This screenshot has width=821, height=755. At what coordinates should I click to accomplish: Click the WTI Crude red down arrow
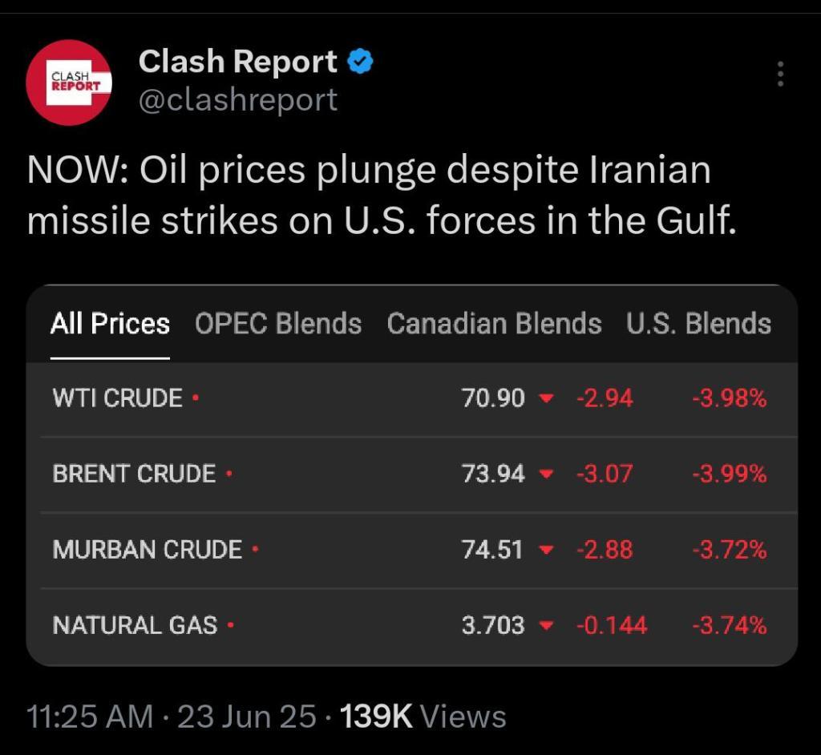coord(546,398)
